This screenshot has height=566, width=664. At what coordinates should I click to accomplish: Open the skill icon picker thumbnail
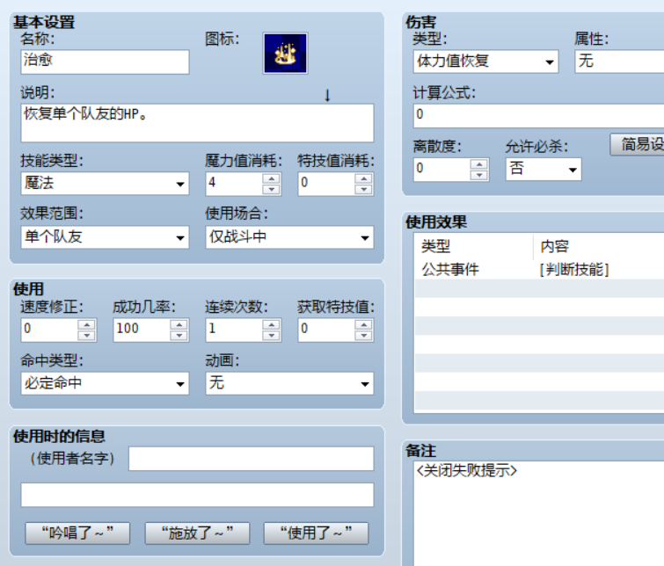click(285, 54)
